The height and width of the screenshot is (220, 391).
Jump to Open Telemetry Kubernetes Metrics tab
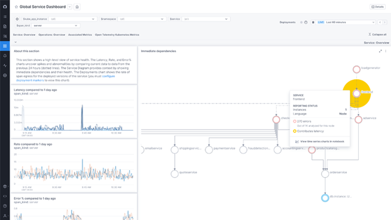[x=117, y=35]
